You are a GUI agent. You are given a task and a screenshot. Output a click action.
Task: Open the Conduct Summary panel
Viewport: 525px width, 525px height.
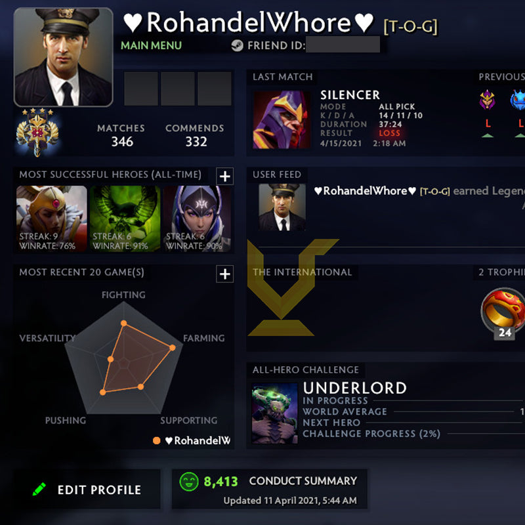click(270, 489)
